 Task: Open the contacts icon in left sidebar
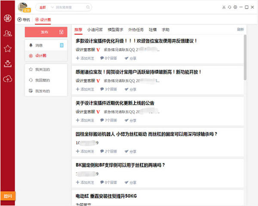(x=7, y=34)
